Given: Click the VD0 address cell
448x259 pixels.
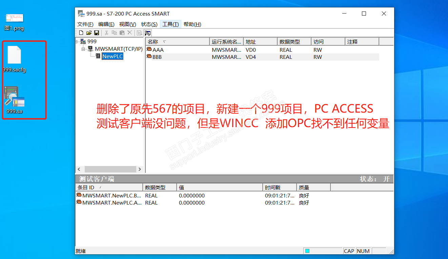Looking at the screenshot, I should tap(251, 50).
